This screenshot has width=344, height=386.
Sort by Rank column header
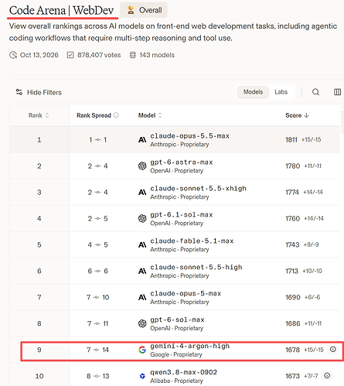(39, 115)
